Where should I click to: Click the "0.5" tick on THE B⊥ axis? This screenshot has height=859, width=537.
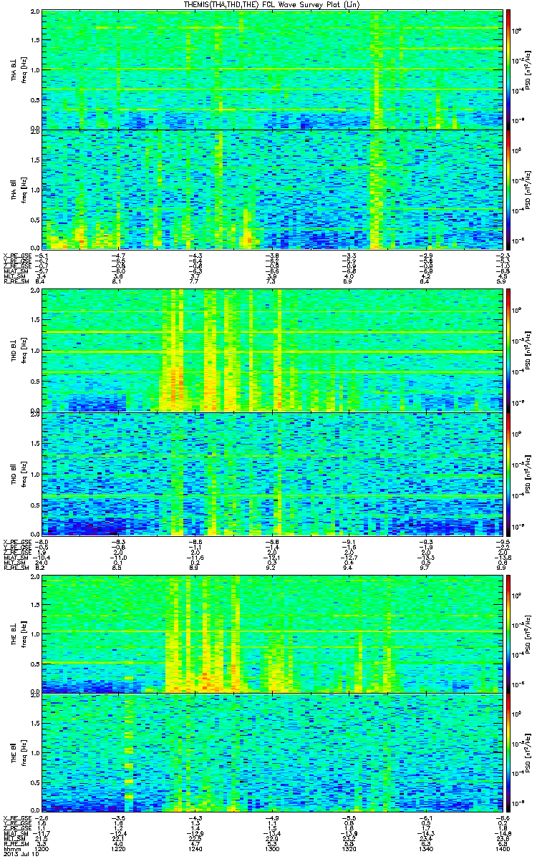pyautogui.click(x=34, y=663)
